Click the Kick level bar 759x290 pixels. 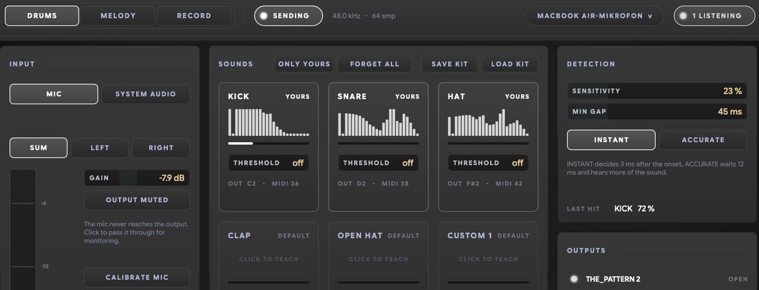(x=269, y=143)
